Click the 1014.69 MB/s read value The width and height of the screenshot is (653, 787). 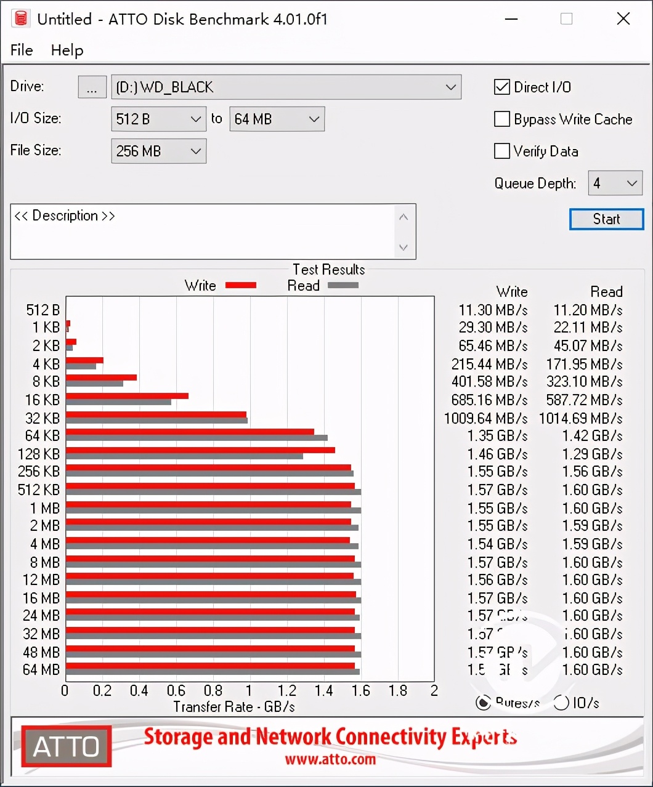[x=580, y=418]
